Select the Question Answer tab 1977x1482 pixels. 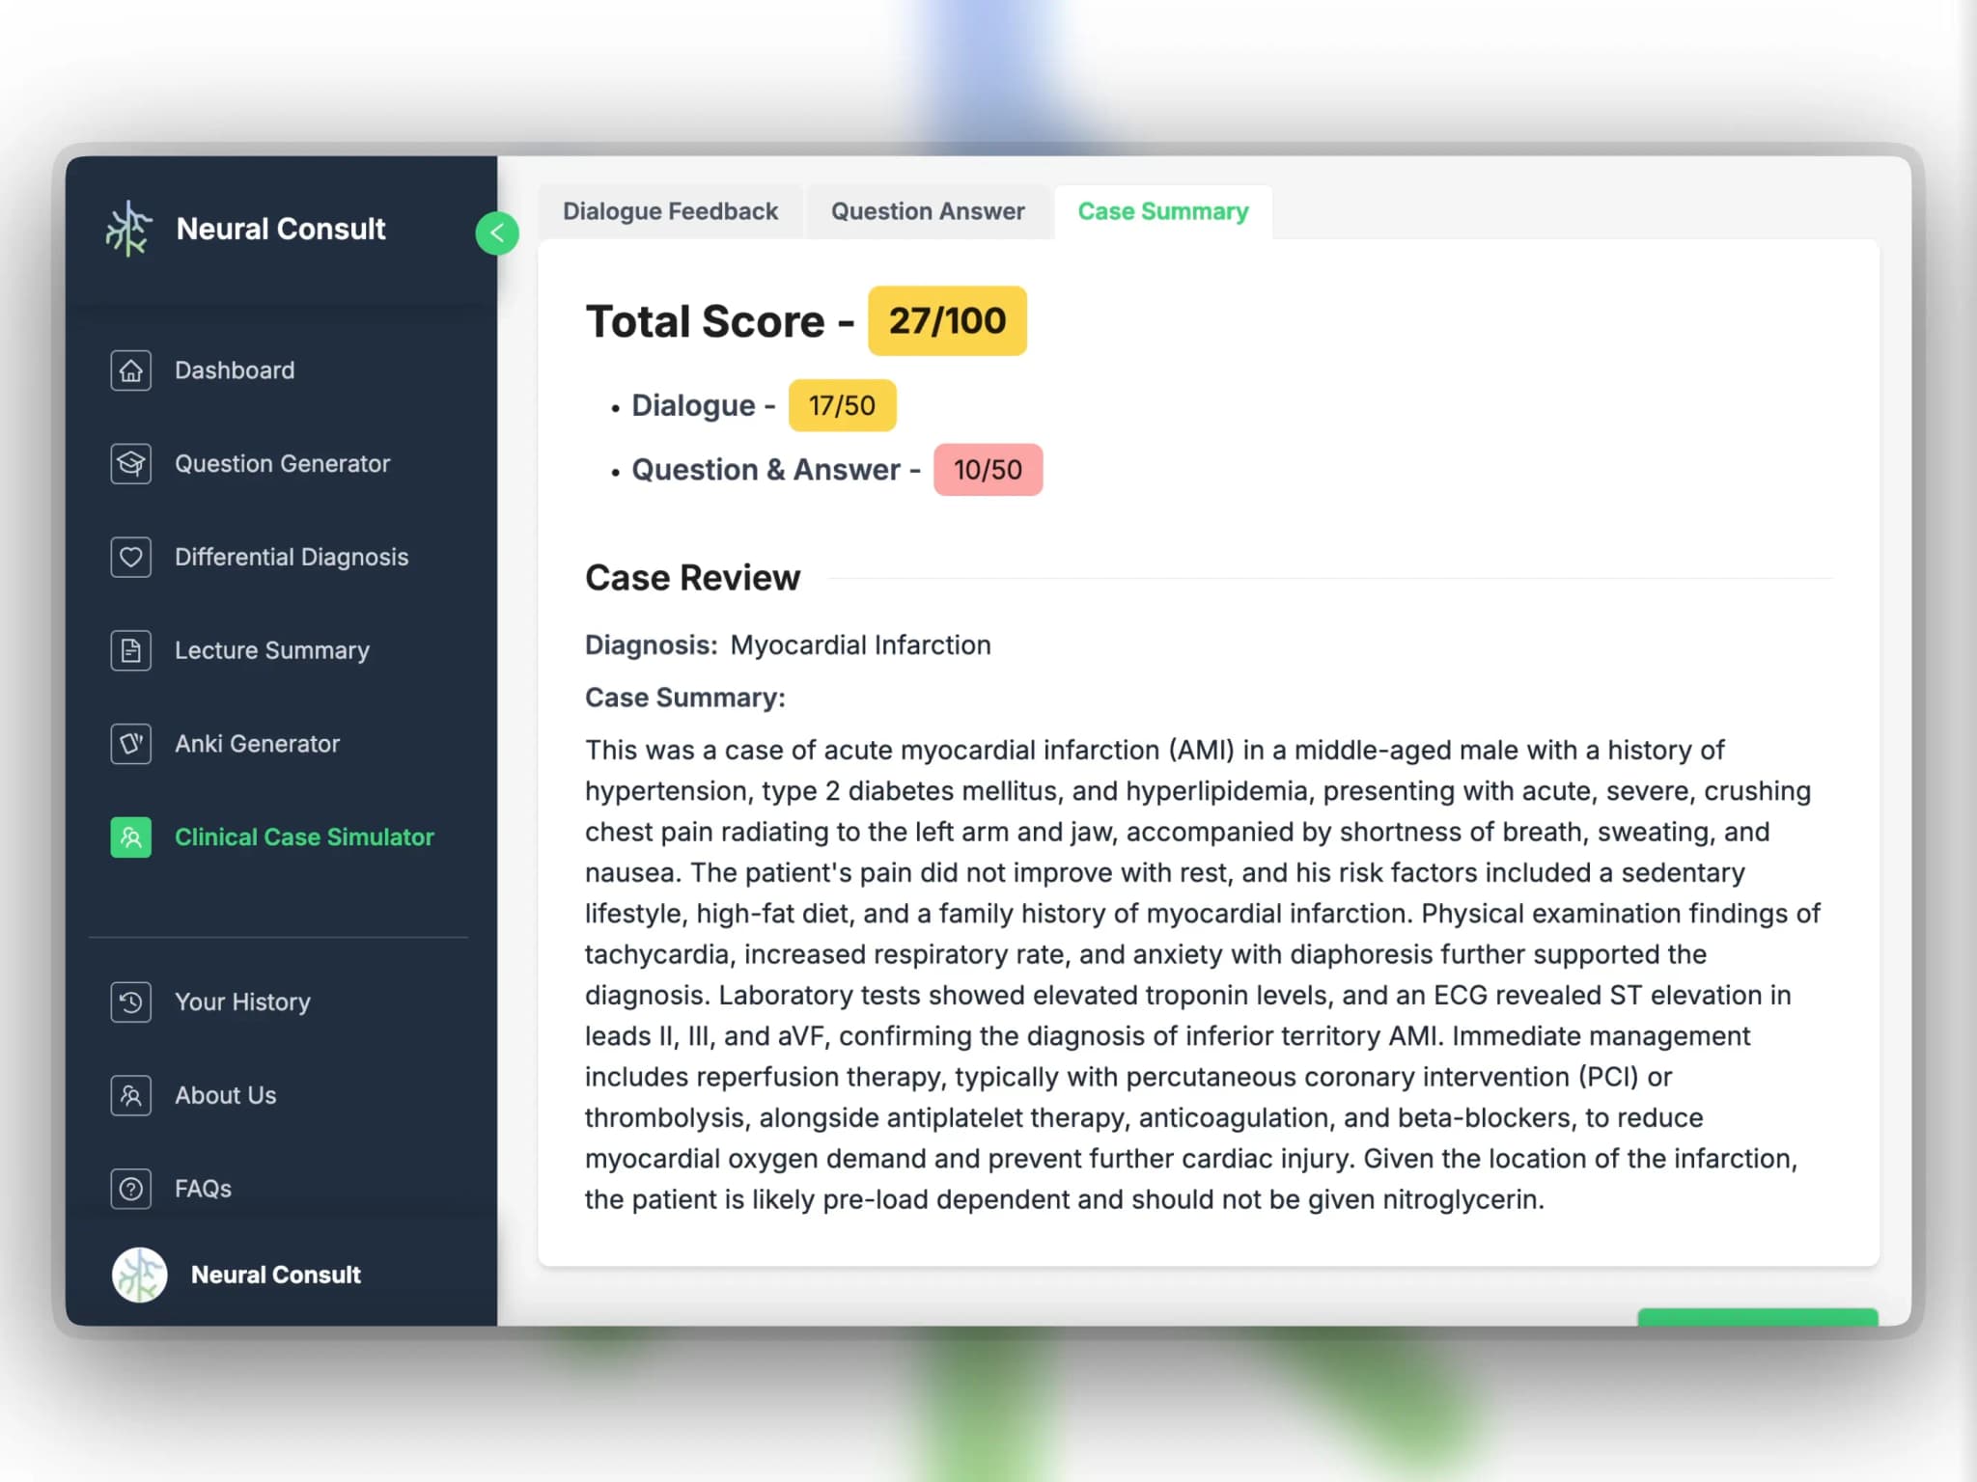pyautogui.click(x=926, y=210)
